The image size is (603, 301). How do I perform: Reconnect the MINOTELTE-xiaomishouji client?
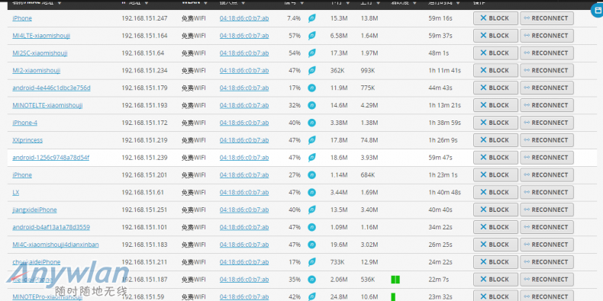click(x=547, y=105)
